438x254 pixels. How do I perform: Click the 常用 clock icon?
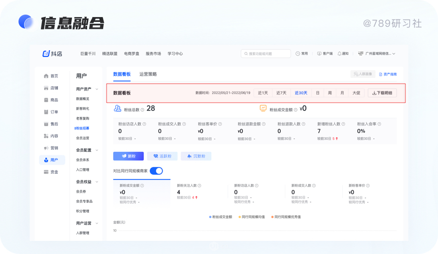298,54
